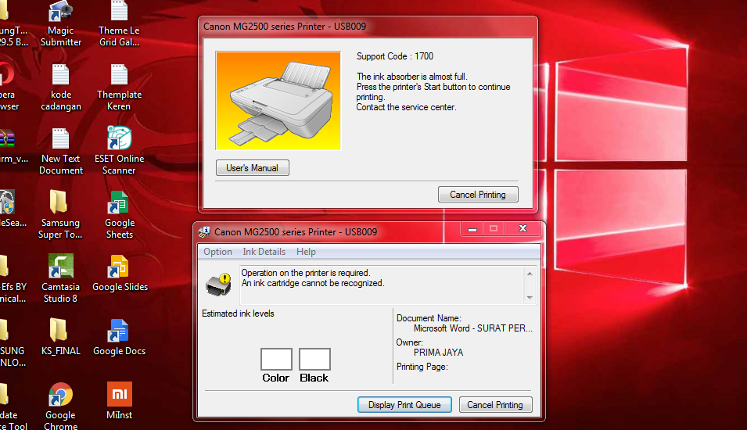Launch the Google Docs shortcut
Viewport: 747px width, 430px height.
point(119,337)
